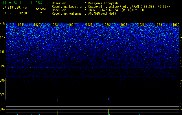Click the 1.1 kHz frequency label

pyautogui.click(x=3, y=37)
